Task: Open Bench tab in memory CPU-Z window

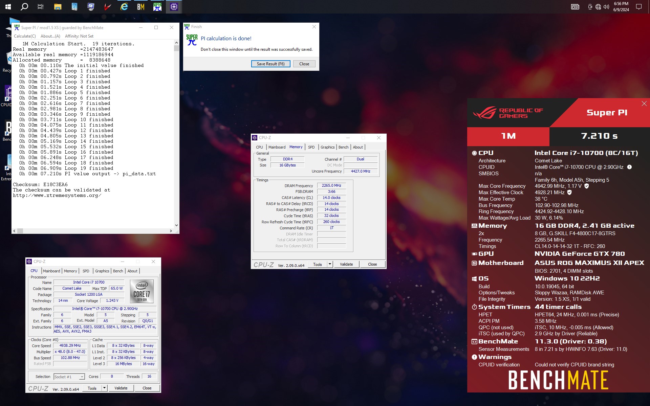Action: (x=343, y=147)
